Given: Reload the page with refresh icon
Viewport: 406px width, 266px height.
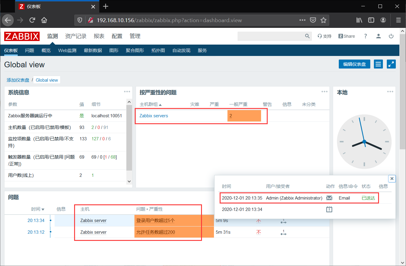Looking at the screenshot, I should [32, 20].
